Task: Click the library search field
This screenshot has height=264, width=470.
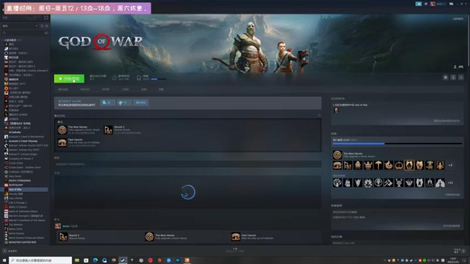Action: (22, 33)
